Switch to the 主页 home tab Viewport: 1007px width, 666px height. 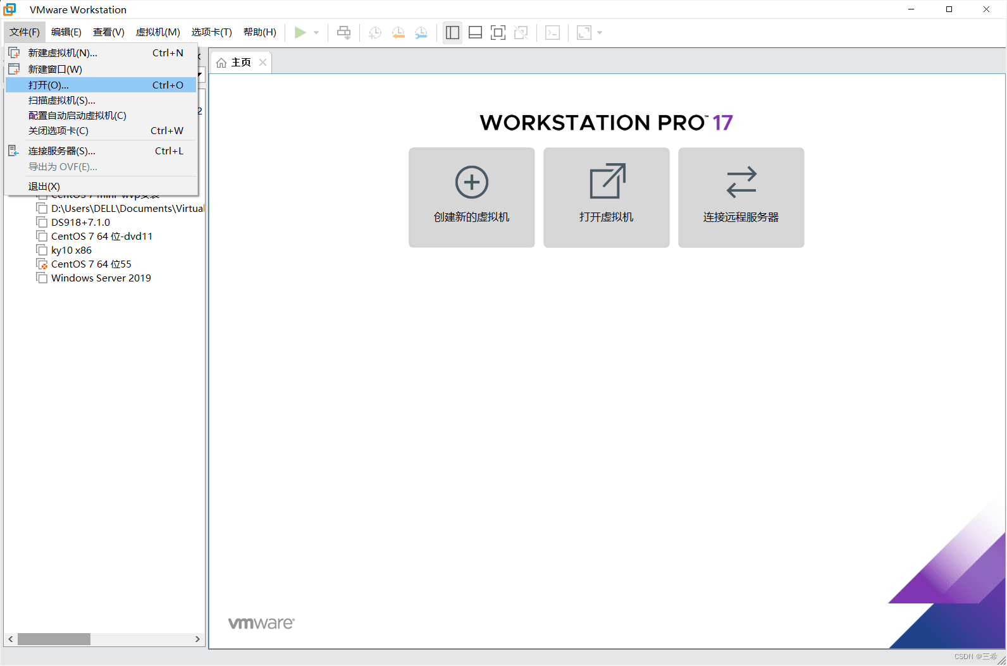pos(241,63)
